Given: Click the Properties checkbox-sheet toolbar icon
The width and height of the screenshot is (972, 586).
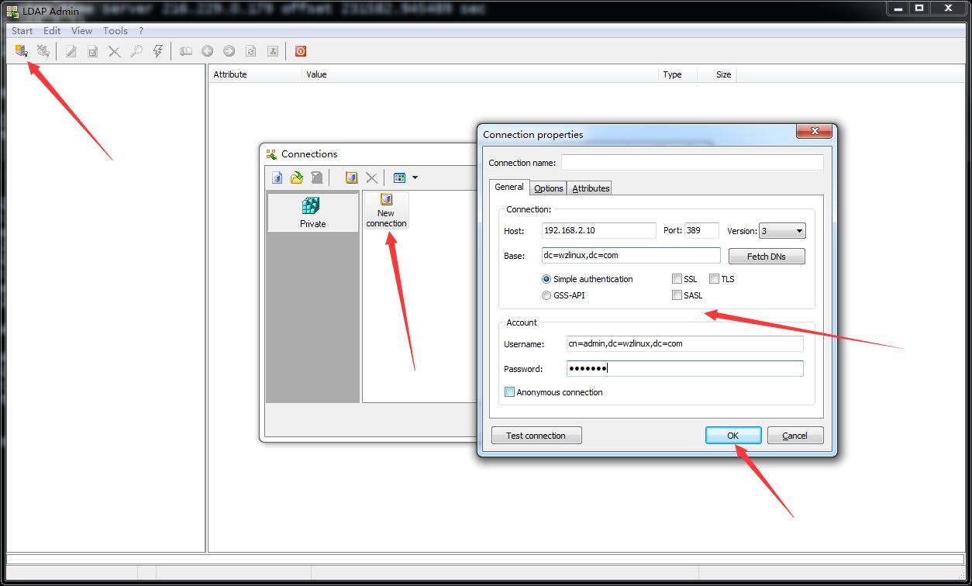Looking at the screenshot, I should tap(93, 51).
